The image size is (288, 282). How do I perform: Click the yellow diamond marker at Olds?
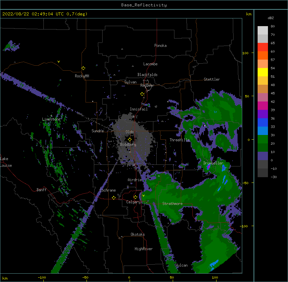pos(130,139)
